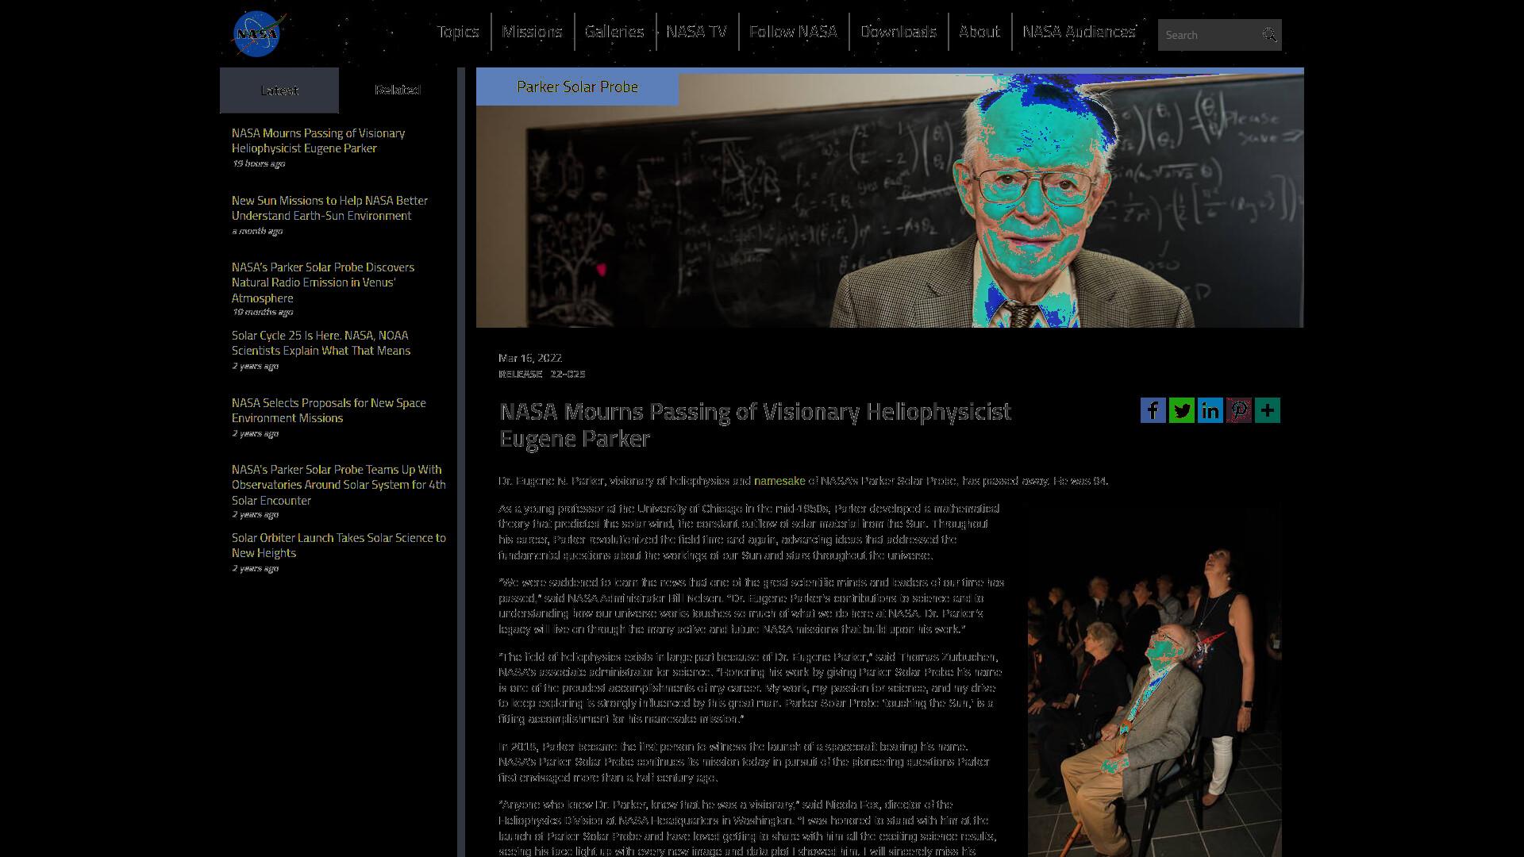Open Solar Orbiter Launch article
1524x857 pixels.
pos(339,545)
